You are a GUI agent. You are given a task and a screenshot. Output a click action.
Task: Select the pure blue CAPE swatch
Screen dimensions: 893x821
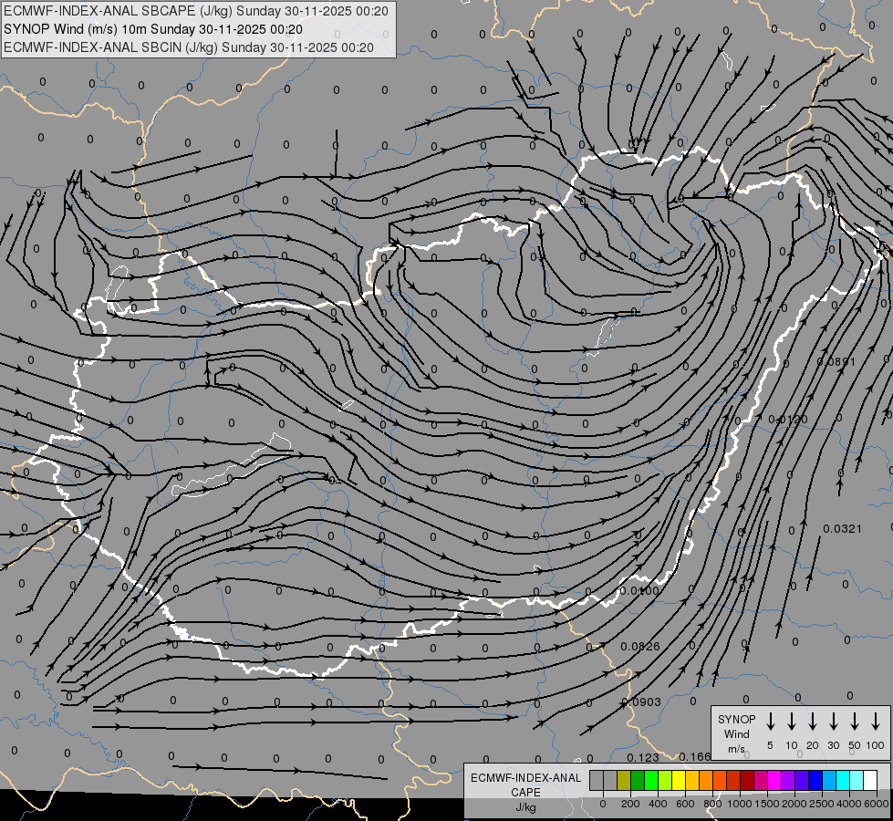(x=816, y=780)
